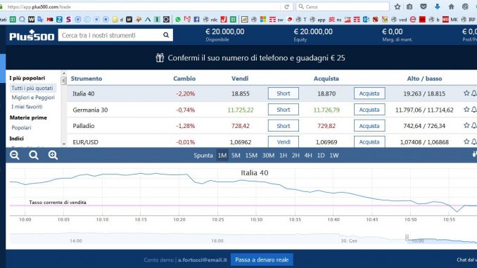
Task: Click Acquista for Germania 30
Action: (369, 110)
